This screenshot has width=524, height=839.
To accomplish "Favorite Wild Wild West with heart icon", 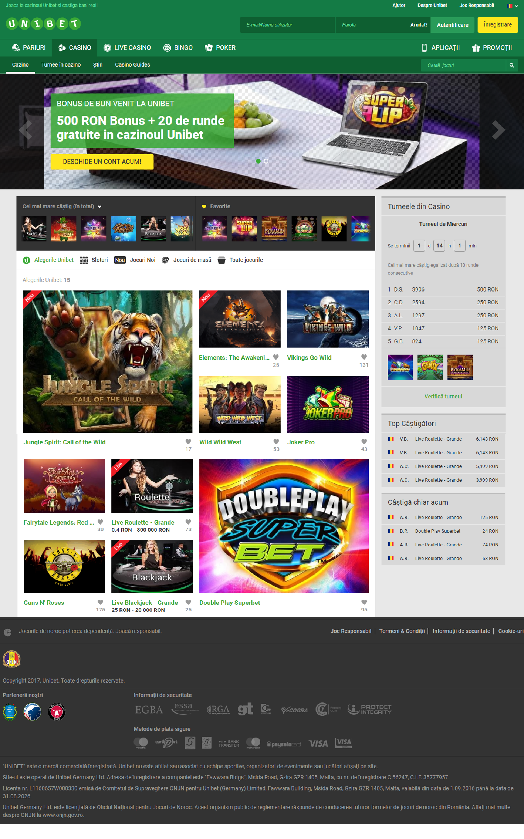I will coord(276,442).
